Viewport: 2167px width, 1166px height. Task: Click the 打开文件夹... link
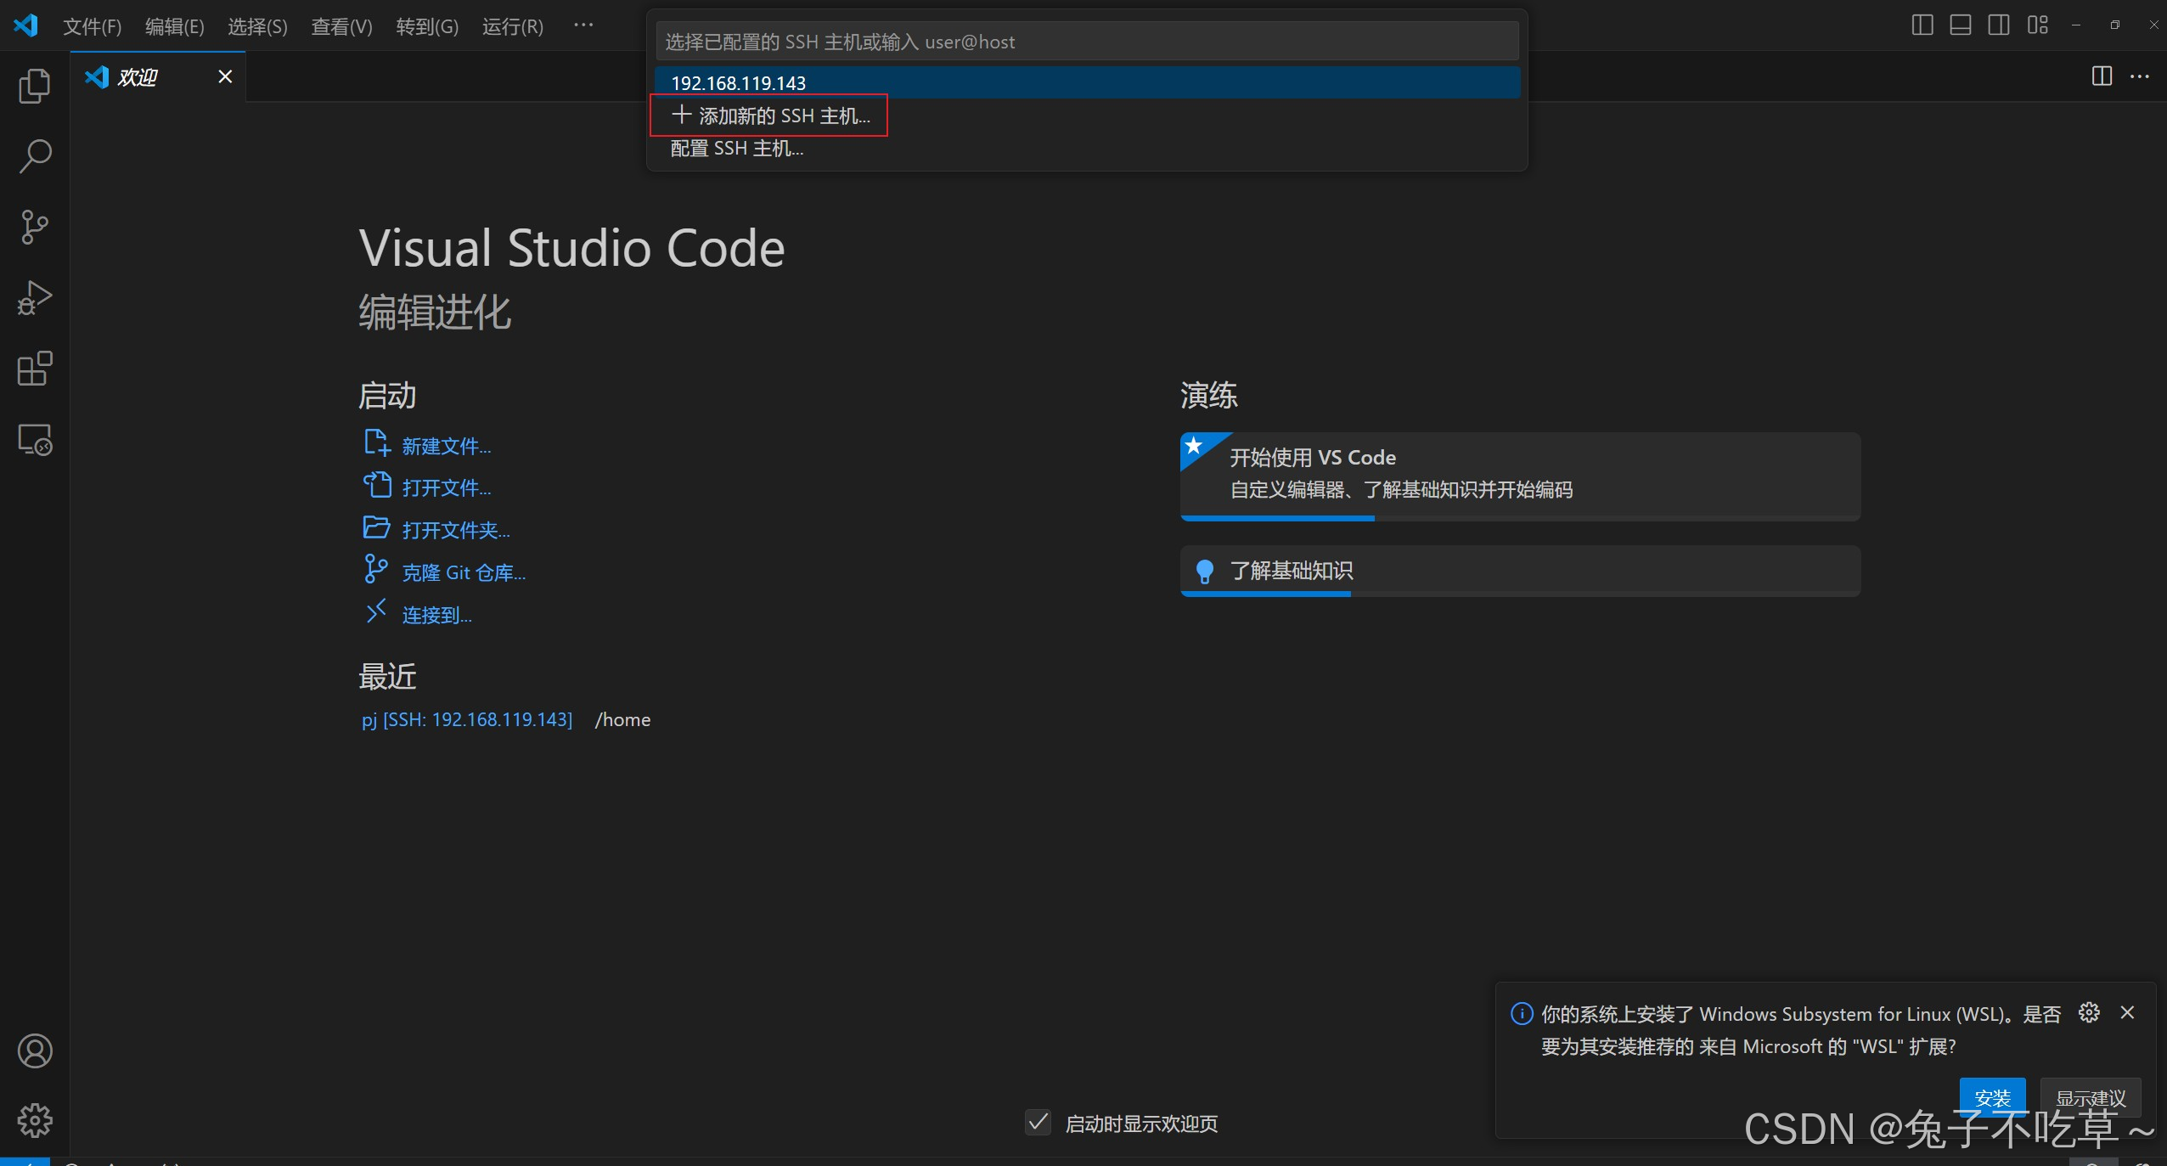tap(456, 530)
